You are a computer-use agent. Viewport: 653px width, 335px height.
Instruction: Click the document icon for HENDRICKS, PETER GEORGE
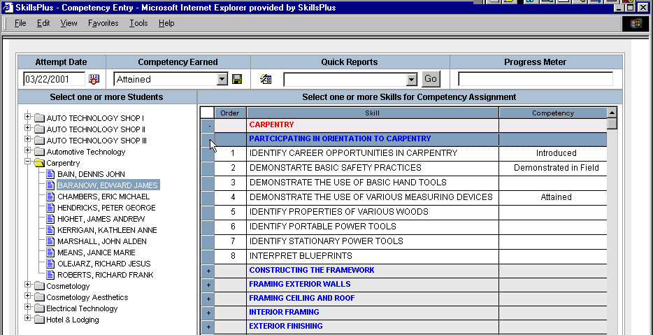coord(50,208)
